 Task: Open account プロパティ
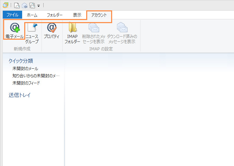tap(52, 30)
